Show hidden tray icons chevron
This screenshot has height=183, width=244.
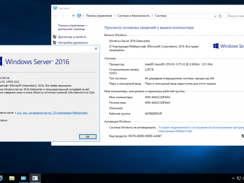coord(233,178)
